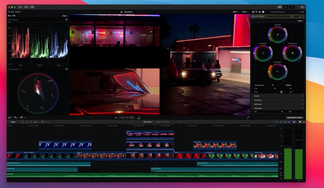Image resolution: width=324 pixels, height=188 pixels.
Task: Toggle the waveform skimming icon in timeline
Action: pos(281,122)
